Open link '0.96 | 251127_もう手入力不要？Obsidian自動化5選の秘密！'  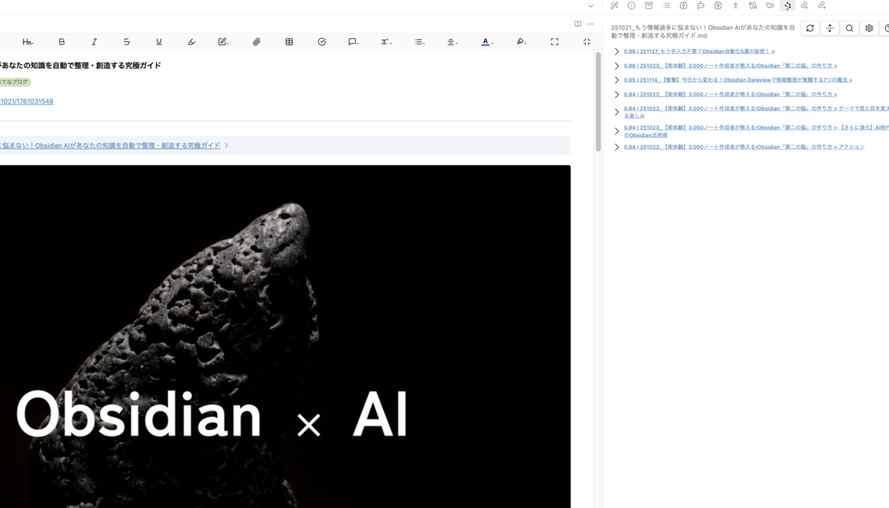[x=699, y=52]
